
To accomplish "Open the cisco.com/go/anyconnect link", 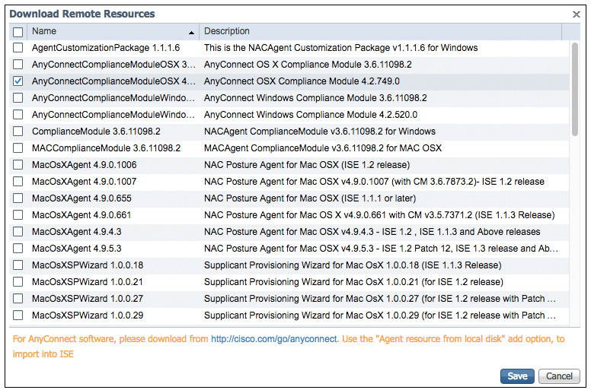I will click(274, 339).
